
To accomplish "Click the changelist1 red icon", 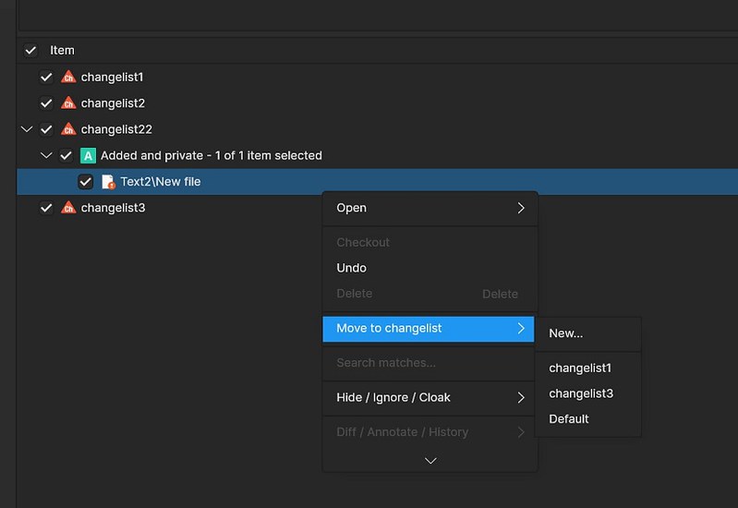I will click(x=67, y=78).
